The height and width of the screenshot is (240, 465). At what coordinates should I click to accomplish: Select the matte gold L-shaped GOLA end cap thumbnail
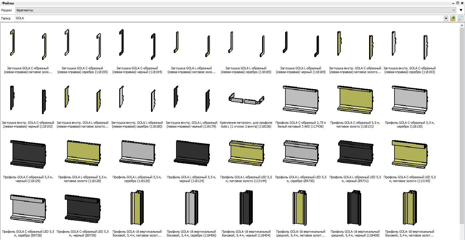click(192, 45)
